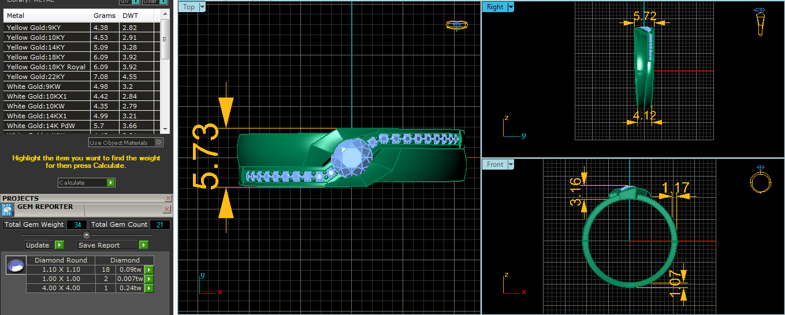Open the Front viewport dropdown menu
Screen dimensions: 785x315
pyautogui.click(x=510, y=164)
